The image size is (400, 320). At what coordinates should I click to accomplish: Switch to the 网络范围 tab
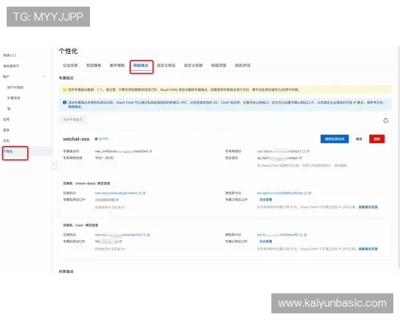[219, 65]
